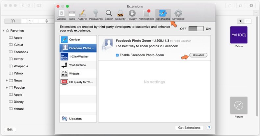Open the help question mark button
This screenshot has width=260, height=136.
tap(209, 127)
